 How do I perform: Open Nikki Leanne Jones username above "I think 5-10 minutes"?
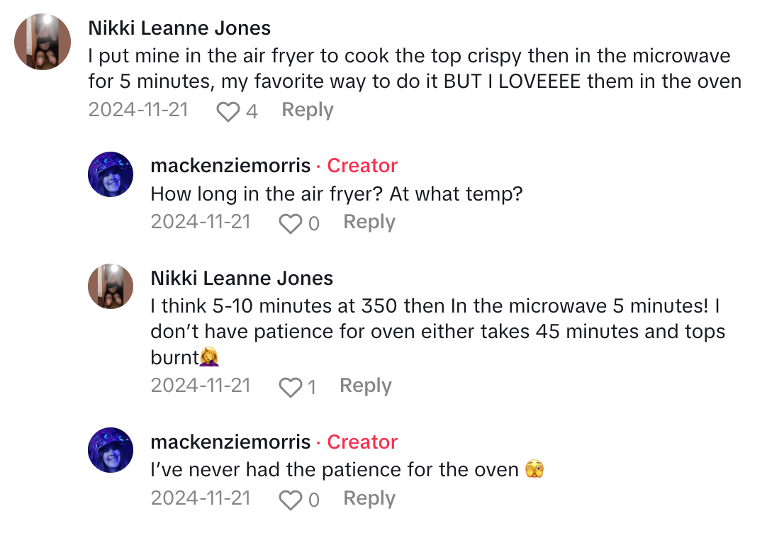pos(242,278)
